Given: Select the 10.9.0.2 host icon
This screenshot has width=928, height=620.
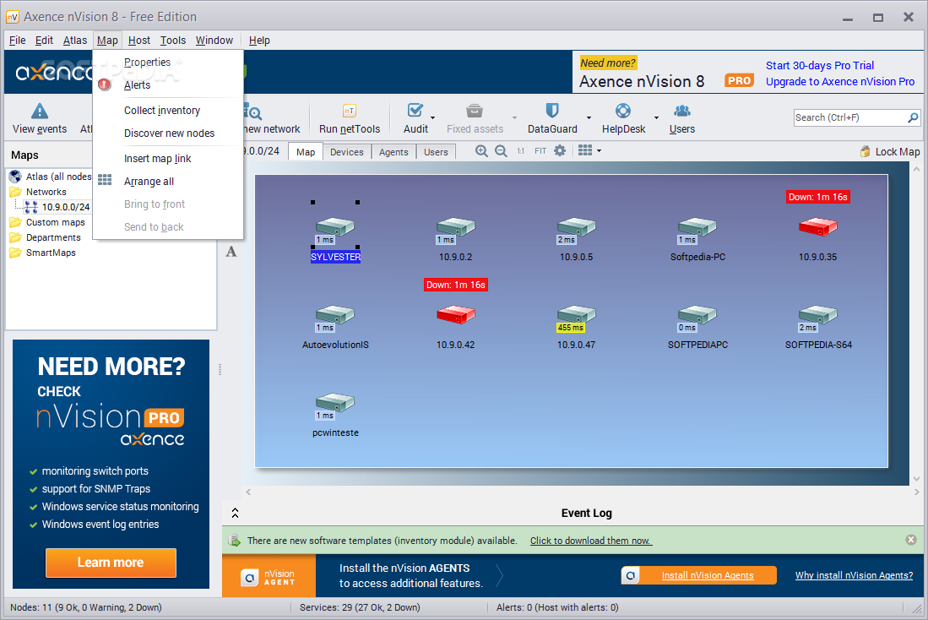Looking at the screenshot, I should (456, 229).
